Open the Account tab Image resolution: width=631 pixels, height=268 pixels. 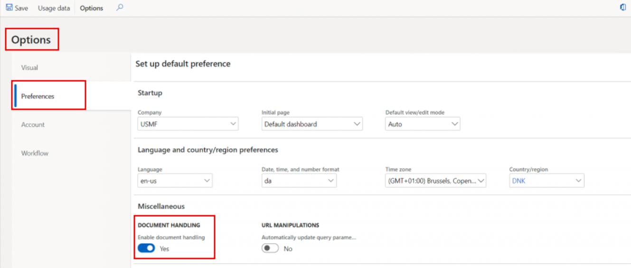tap(33, 124)
